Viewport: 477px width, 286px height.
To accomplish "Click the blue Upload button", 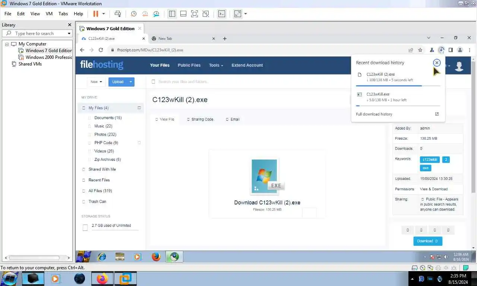I will pos(118,82).
